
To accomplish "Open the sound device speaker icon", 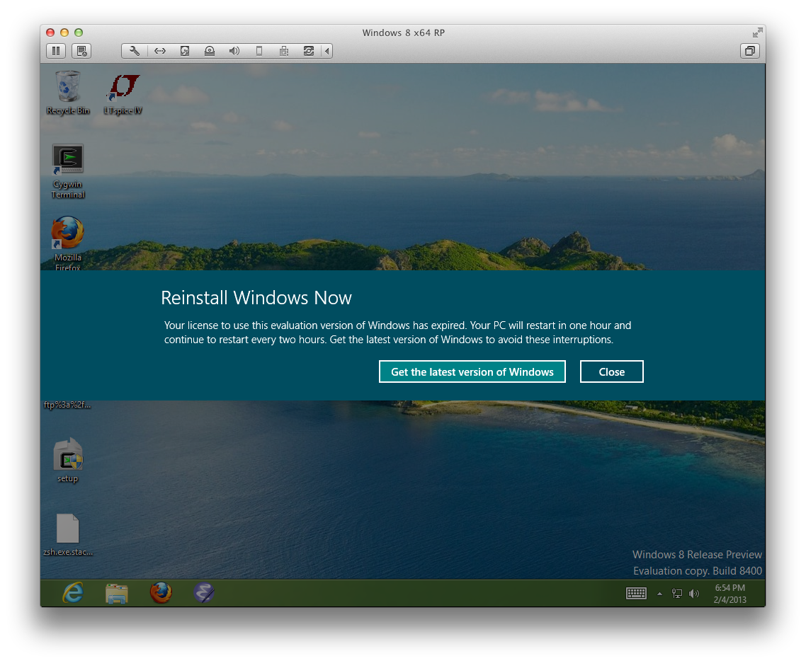I will tap(234, 51).
